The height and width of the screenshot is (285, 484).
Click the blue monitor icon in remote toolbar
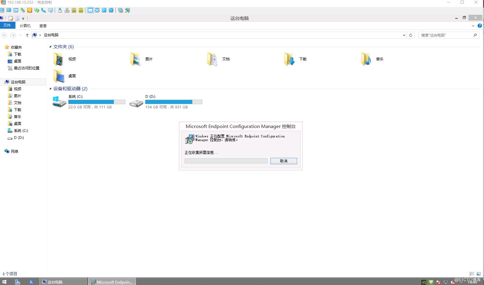point(9,10)
